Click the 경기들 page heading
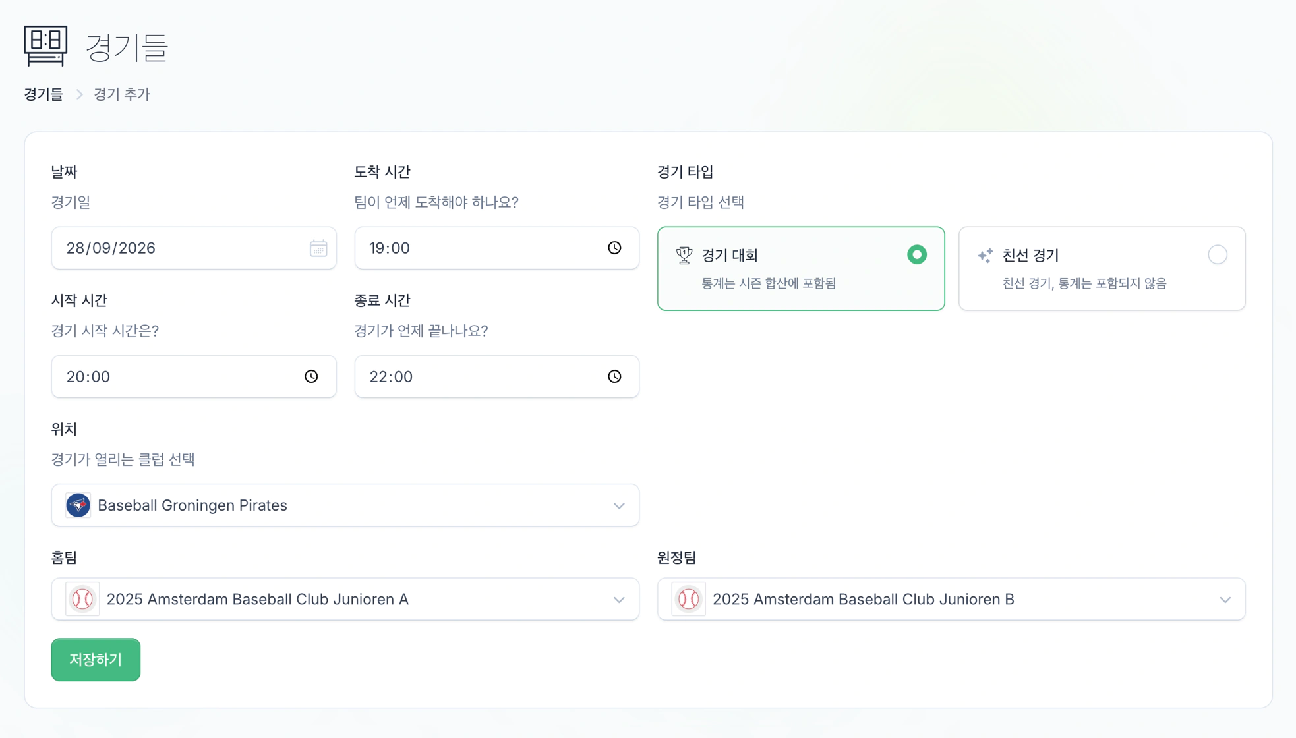 tap(127, 47)
